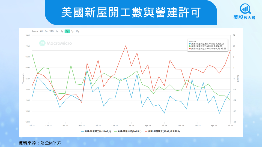Expand the chart to 10y range
This screenshot has height=147, width=262.
78,31
